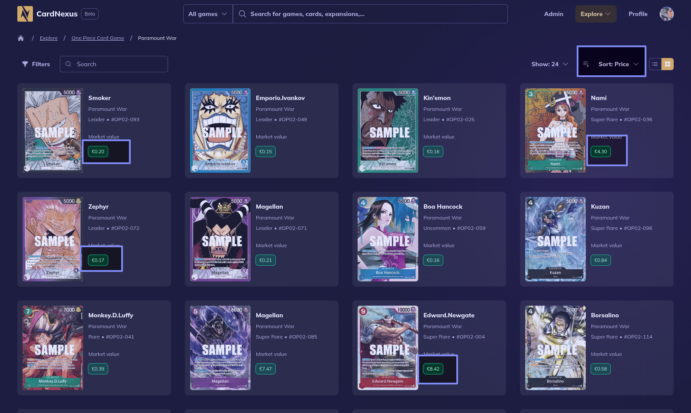Go to home via breadcrumb house icon

point(21,38)
